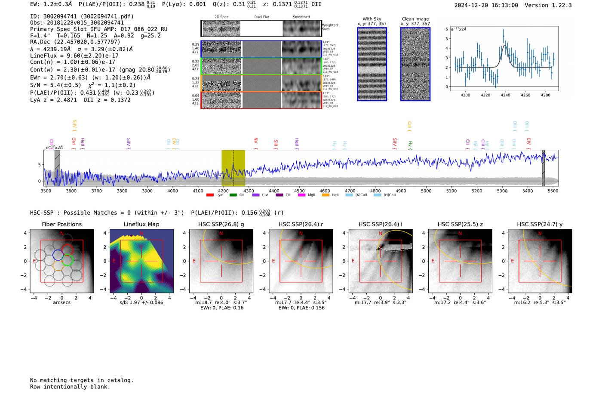Select the HSC SSP(25.5) z cutout

460,261
